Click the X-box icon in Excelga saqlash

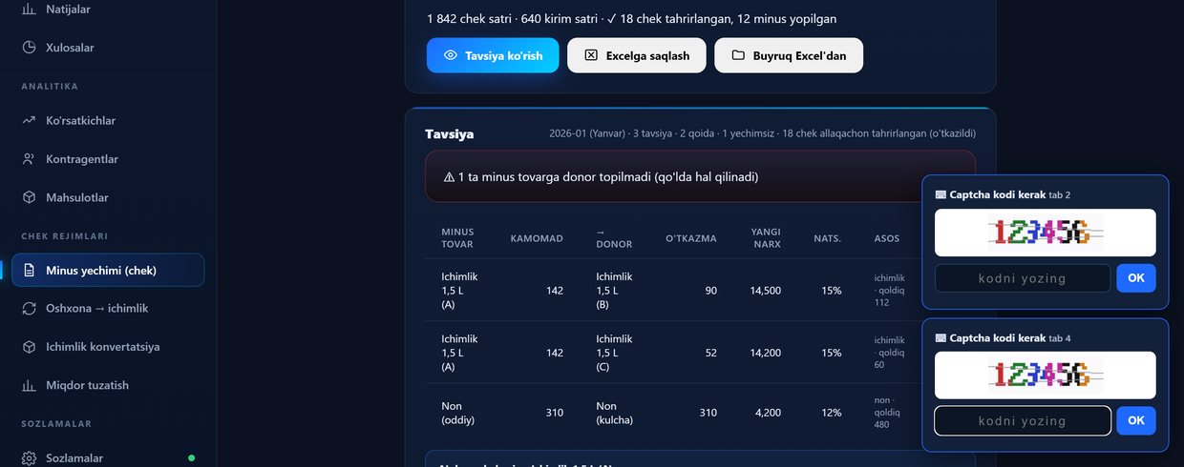tap(591, 55)
